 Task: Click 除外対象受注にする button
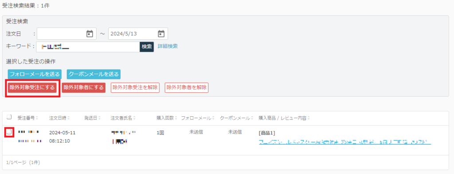click(x=32, y=87)
